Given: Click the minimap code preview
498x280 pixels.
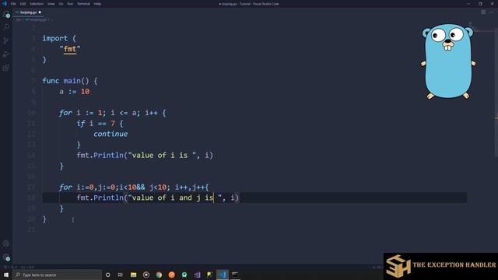Looking at the screenshot, I should coord(474,28).
